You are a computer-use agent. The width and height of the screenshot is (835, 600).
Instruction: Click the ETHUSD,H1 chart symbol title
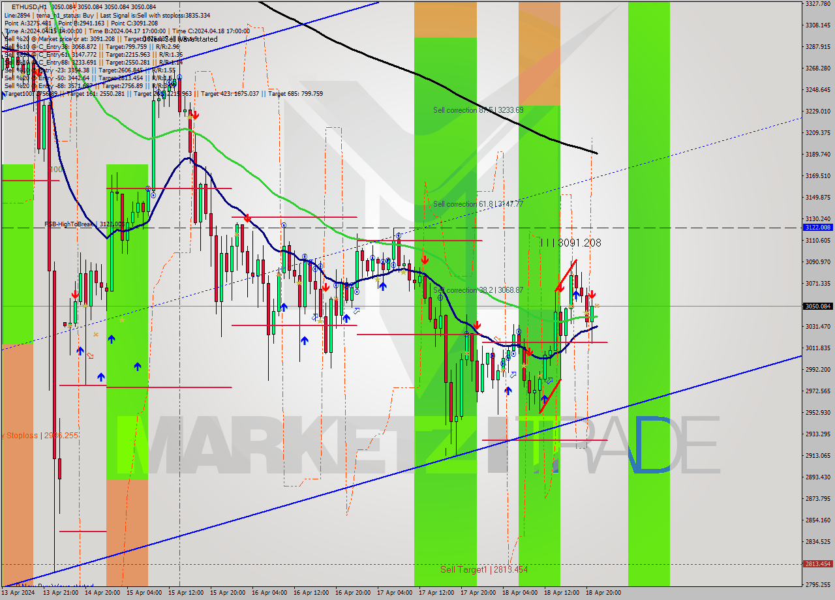tap(30, 7)
